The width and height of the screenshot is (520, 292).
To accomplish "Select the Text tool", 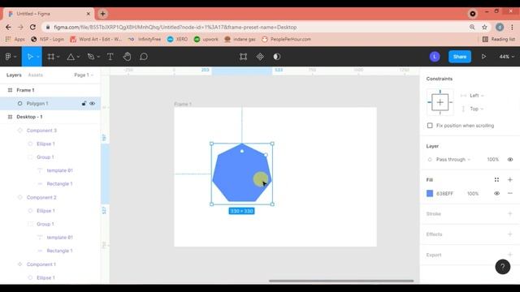I will tap(110, 57).
